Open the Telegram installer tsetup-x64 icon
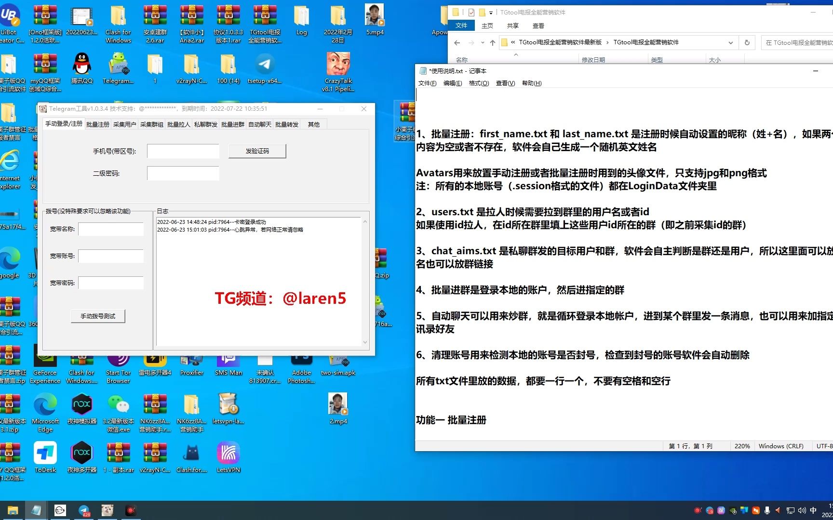The height and width of the screenshot is (520, 833). 265,65
